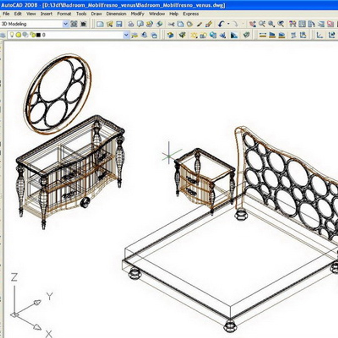Open the Window menu

point(157,14)
